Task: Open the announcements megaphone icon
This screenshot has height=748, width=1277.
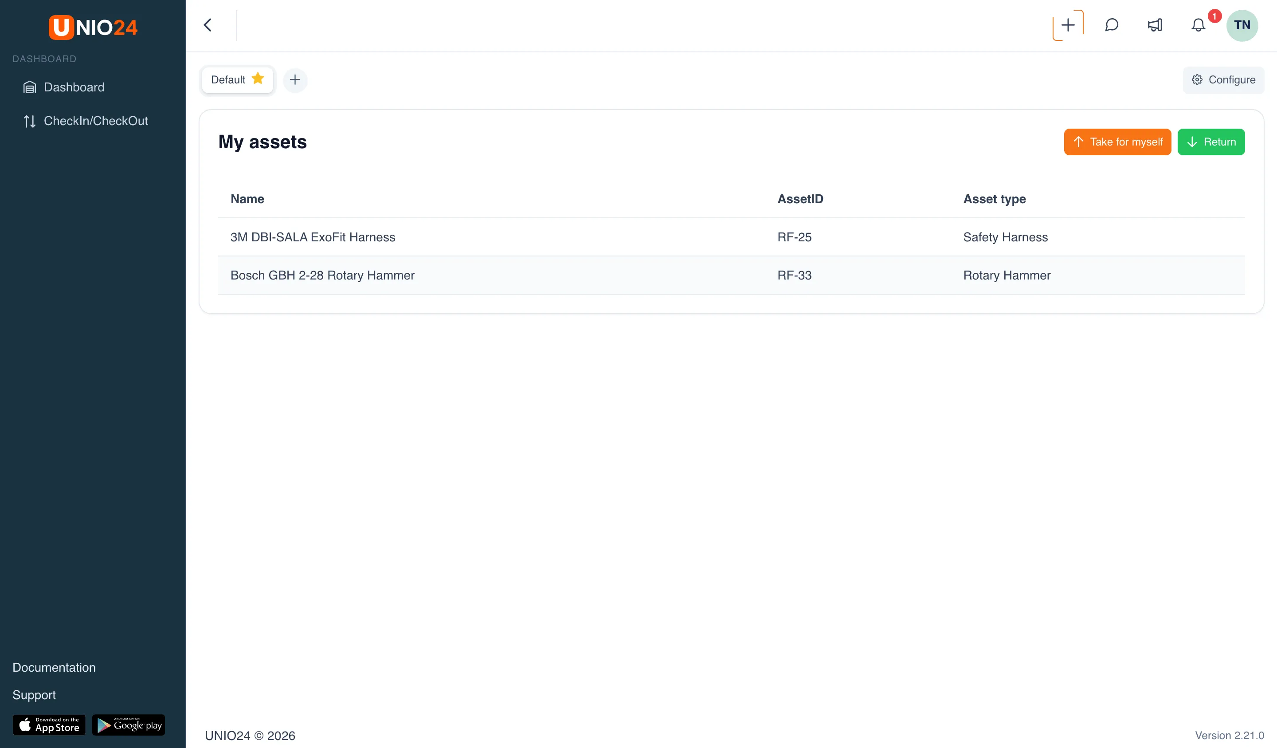Action: [1155, 25]
